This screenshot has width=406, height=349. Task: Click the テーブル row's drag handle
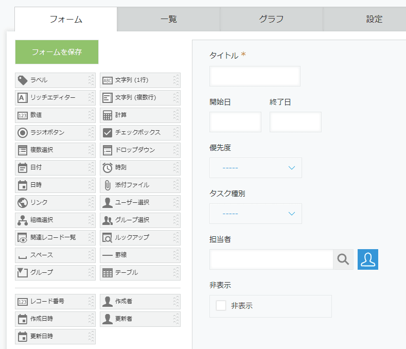(176, 273)
